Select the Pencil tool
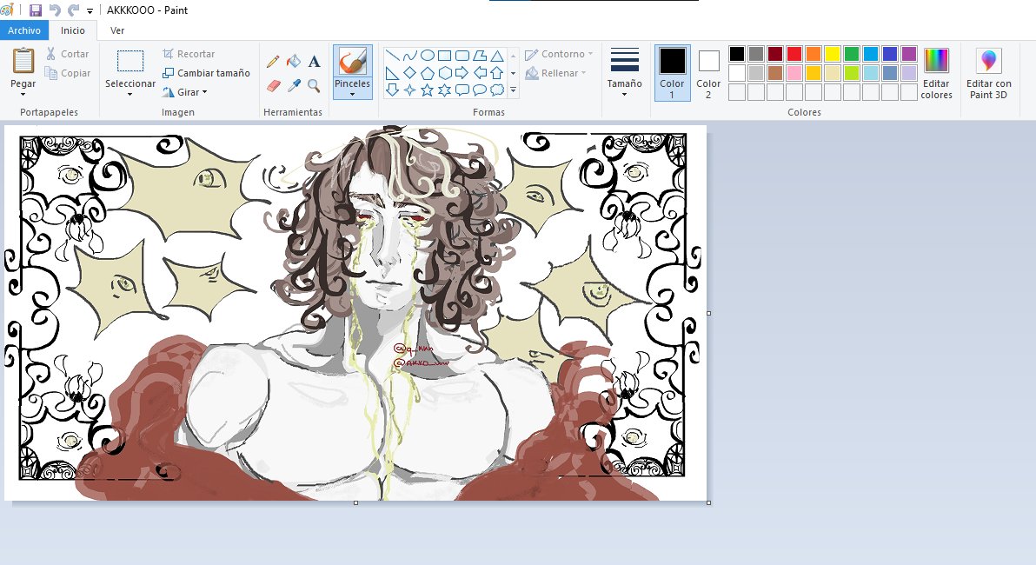This screenshot has height=565, width=1036. tap(273, 62)
